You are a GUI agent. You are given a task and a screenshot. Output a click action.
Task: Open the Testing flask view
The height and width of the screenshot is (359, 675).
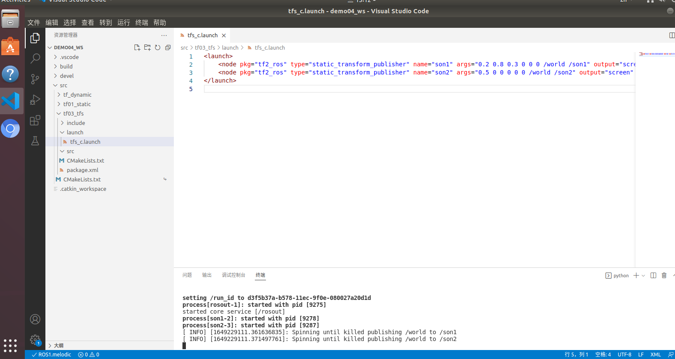(x=35, y=141)
